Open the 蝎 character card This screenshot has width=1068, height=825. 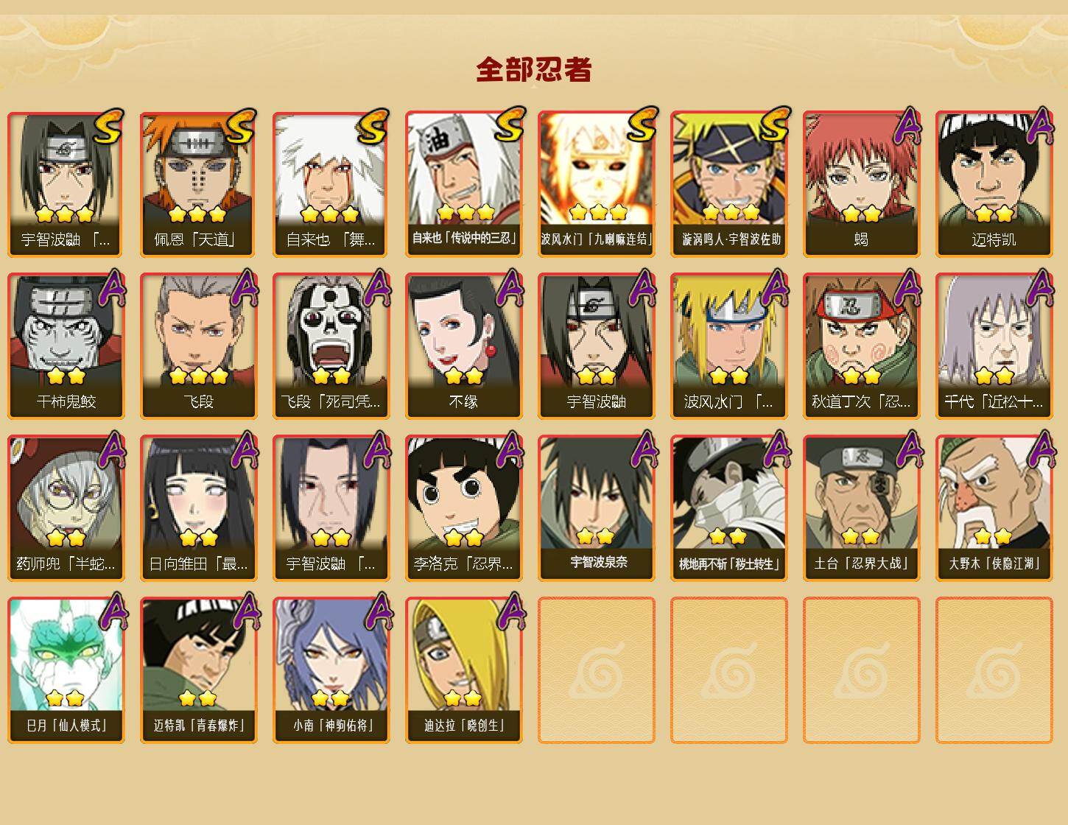[x=862, y=184]
